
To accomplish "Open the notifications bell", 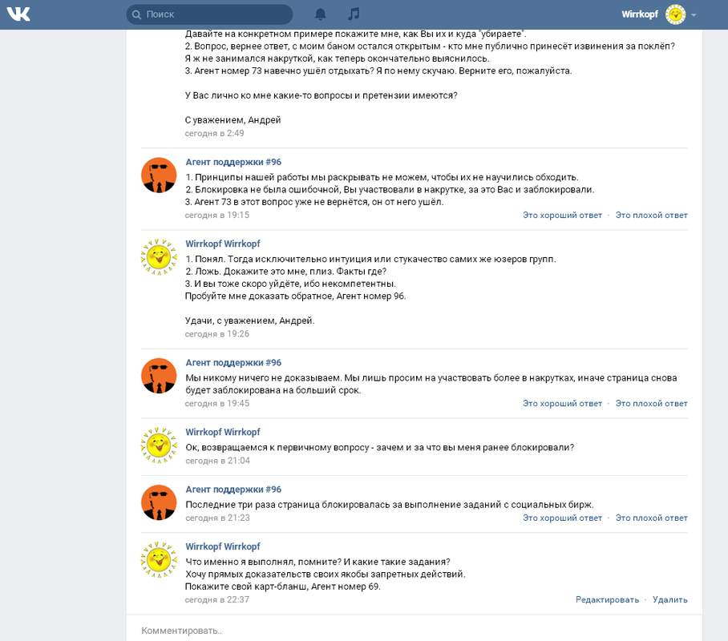I will pos(321,14).
